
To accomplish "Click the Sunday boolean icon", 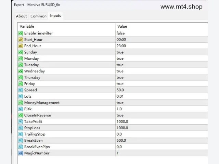I will click(21, 52).
